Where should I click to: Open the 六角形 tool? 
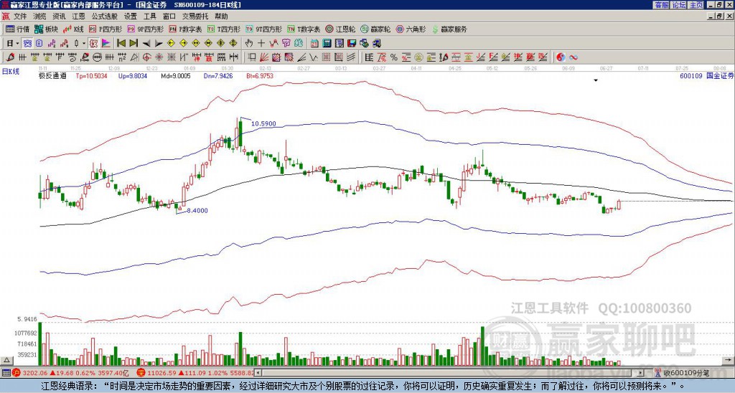(x=411, y=29)
